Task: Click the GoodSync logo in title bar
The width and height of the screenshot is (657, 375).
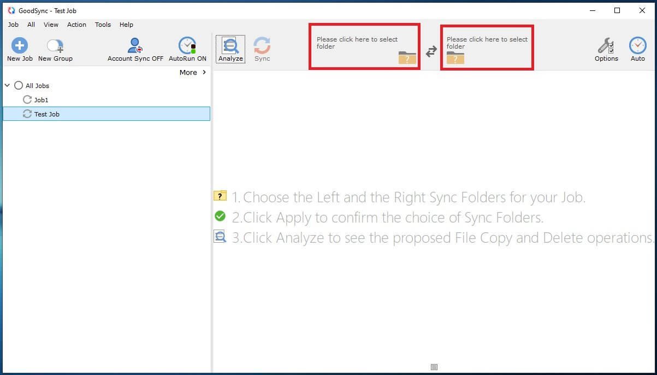Action: point(11,10)
